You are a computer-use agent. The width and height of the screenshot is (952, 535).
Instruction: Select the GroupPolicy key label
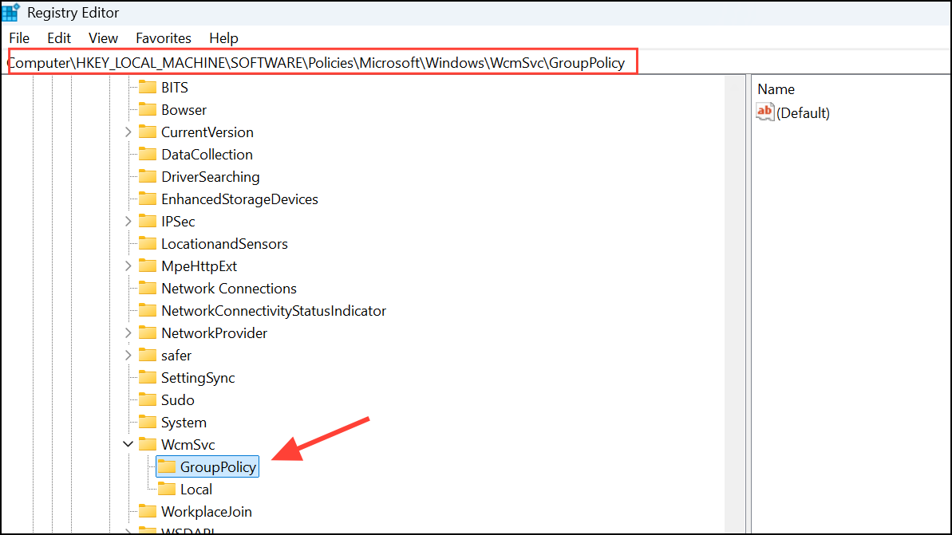click(217, 466)
